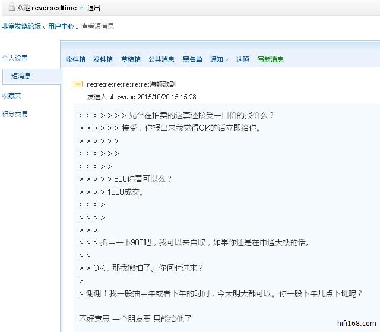Select 个人设置 in the left sidebar
Viewport: 380px width, 332px height.
point(15,58)
